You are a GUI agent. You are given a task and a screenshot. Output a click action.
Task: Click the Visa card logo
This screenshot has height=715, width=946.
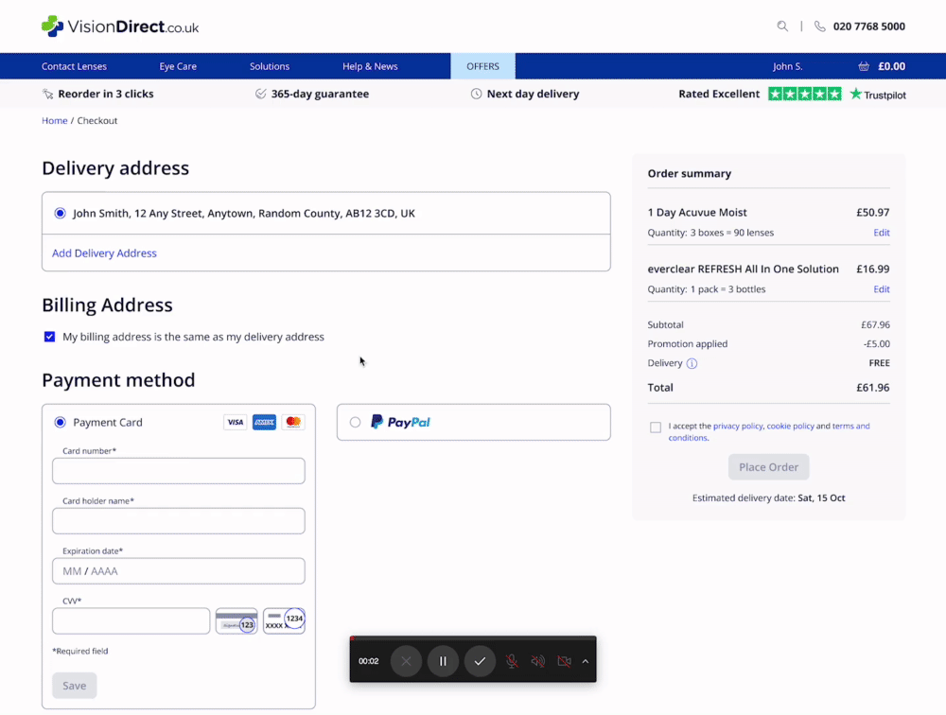click(236, 423)
